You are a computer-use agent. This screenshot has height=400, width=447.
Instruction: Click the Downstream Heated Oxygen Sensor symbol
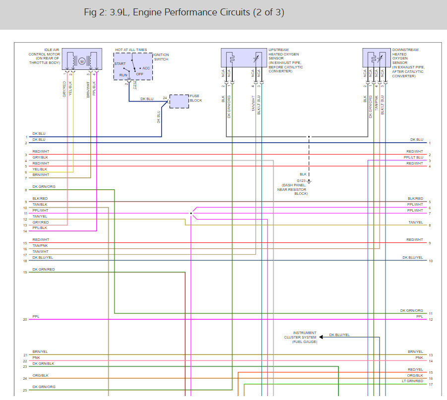(376, 57)
